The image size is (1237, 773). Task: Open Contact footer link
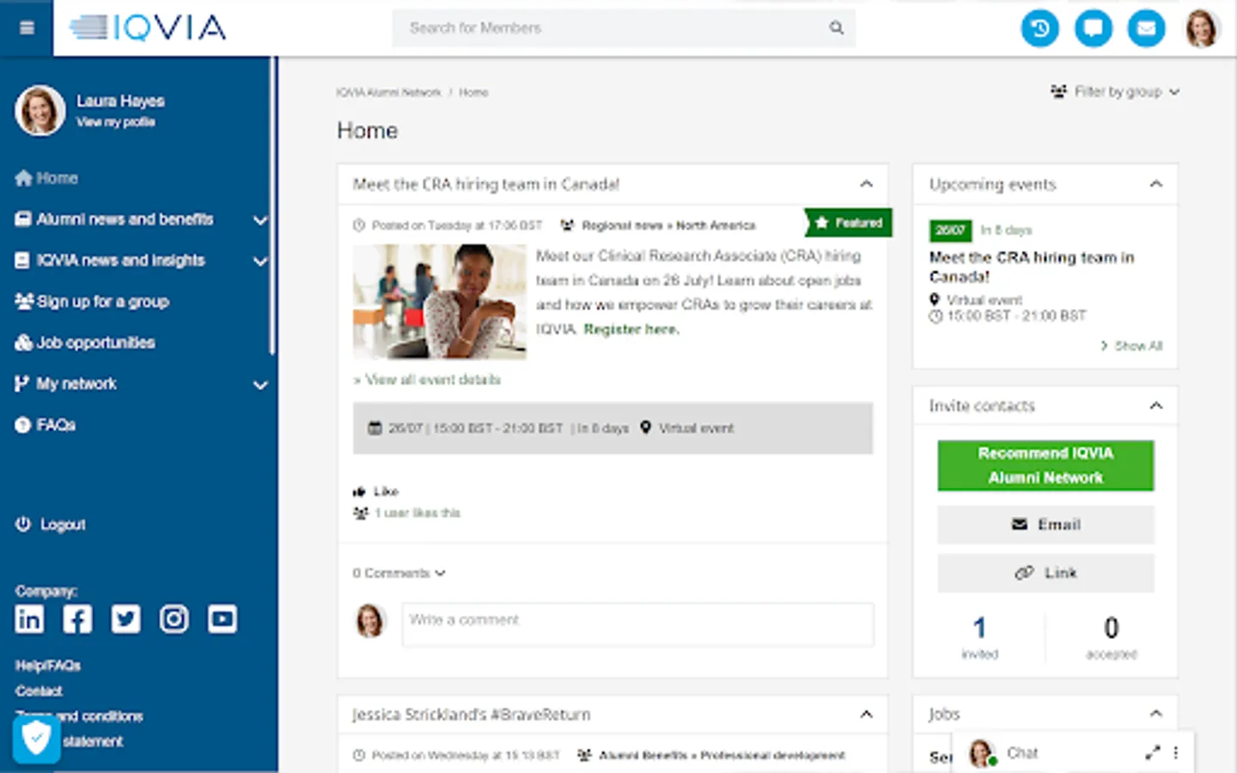(39, 691)
